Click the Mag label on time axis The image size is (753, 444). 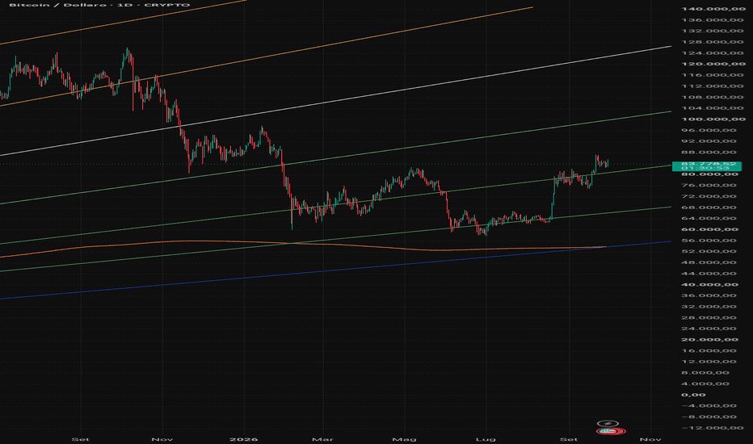pos(403,439)
